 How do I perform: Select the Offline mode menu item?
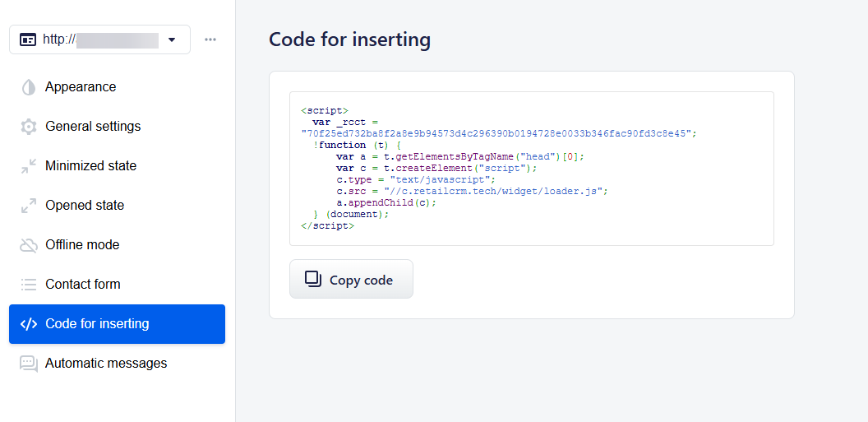pos(82,245)
